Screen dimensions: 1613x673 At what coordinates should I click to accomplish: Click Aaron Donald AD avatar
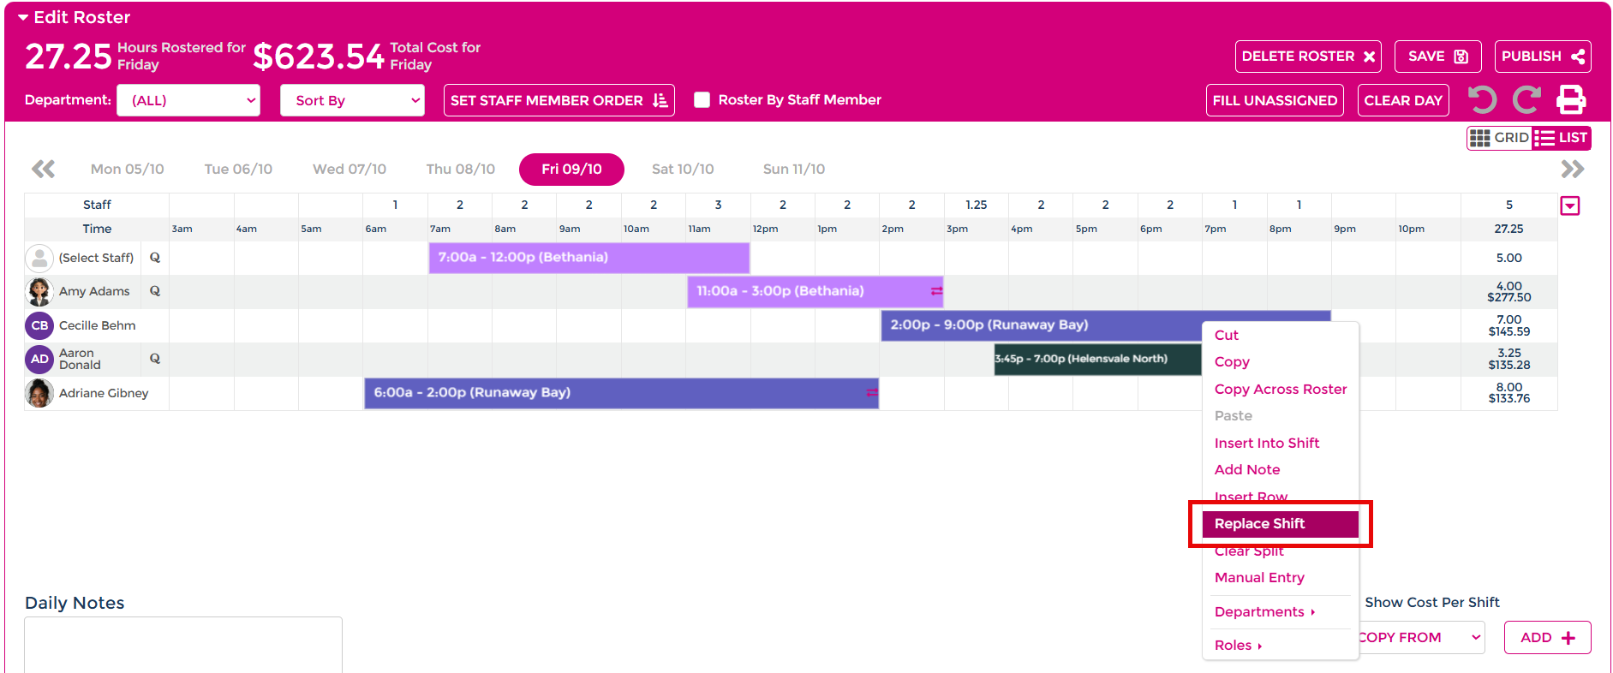(39, 359)
